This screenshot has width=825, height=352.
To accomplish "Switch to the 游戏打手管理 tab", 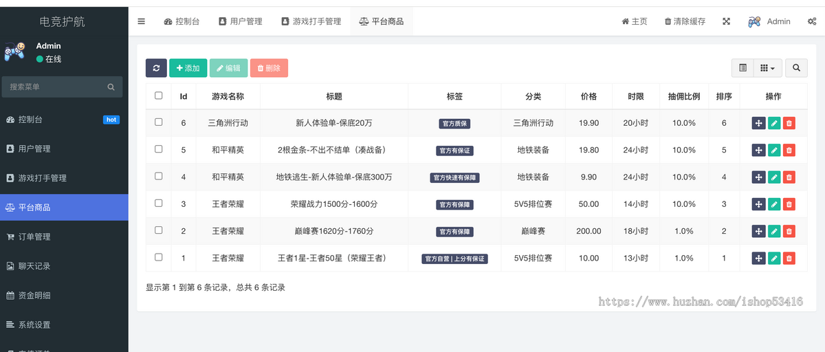I will point(311,21).
